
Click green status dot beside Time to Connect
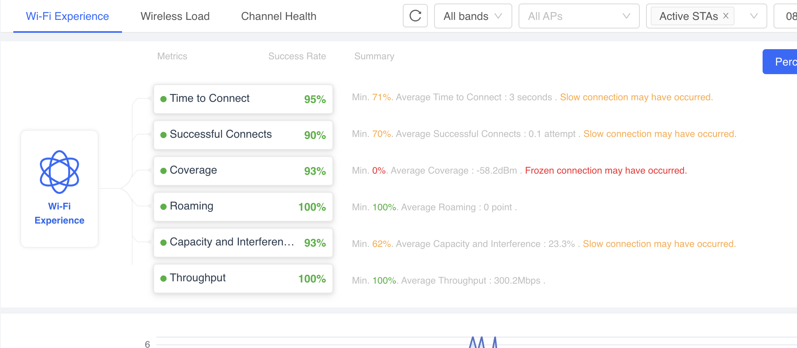(163, 99)
